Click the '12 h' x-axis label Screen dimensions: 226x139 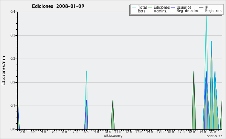(x=128, y=132)
